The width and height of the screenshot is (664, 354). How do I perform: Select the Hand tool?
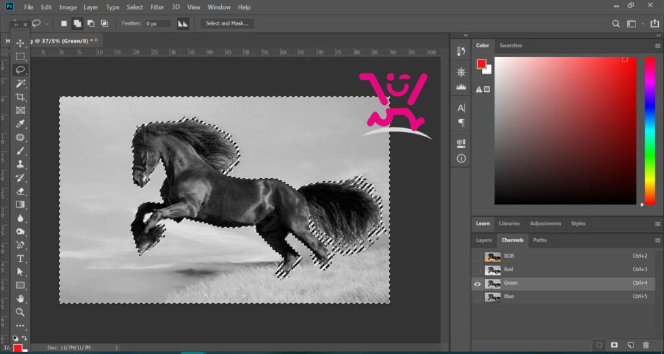tap(20, 298)
